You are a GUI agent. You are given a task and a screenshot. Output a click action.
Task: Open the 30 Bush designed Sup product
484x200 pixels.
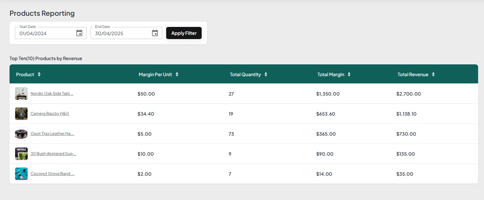coord(53,154)
